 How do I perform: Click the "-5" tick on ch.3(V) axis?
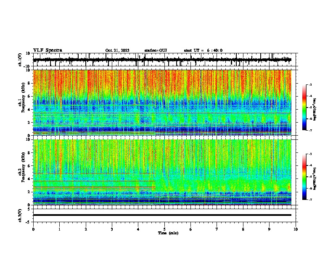point(28,222)
